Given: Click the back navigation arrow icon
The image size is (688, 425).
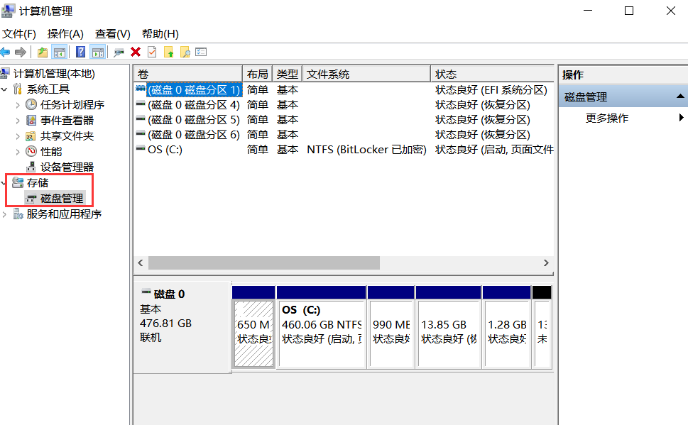Looking at the screenshot, I should [x=6, y=51].
